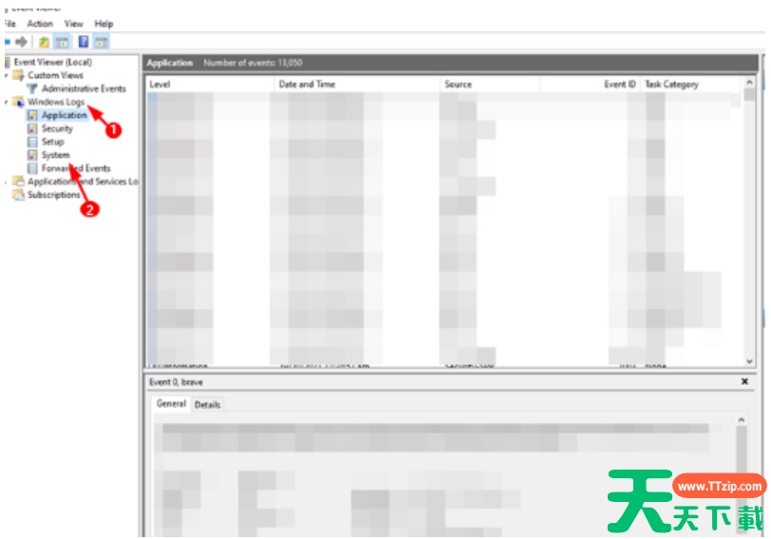Viewport: 771px width, 539px height.
Task: Open the Security log
Action: point(57,128)
